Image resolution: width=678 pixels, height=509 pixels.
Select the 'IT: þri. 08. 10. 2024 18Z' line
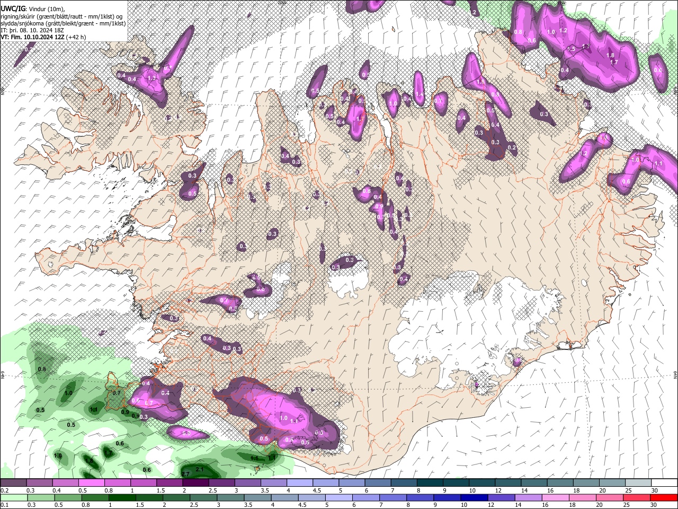coord(32,30)
